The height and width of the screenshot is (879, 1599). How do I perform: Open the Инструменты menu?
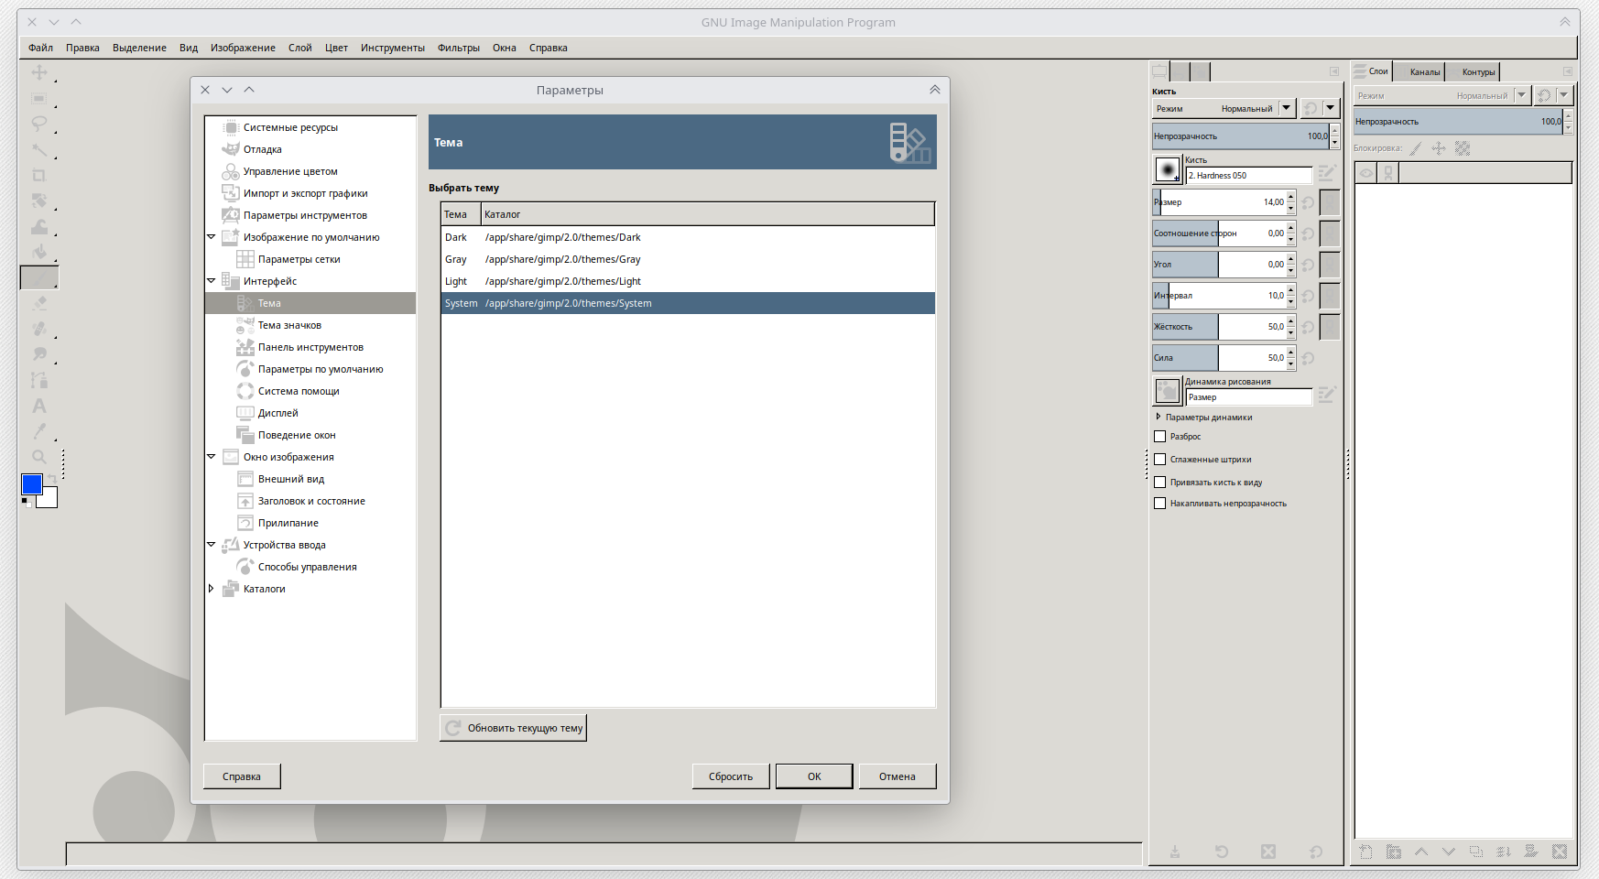392,48
